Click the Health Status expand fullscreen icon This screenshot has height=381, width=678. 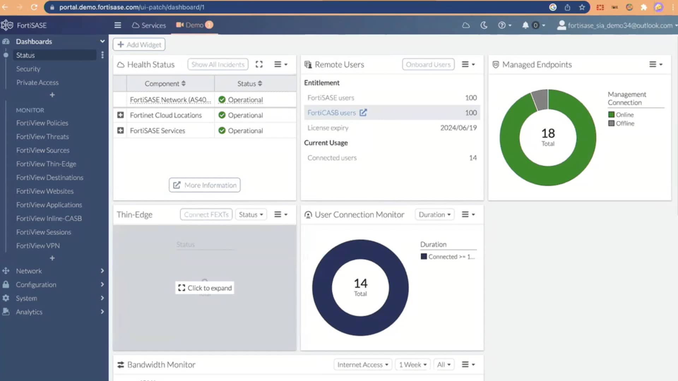pyautogui.click(x=259, y=64)
